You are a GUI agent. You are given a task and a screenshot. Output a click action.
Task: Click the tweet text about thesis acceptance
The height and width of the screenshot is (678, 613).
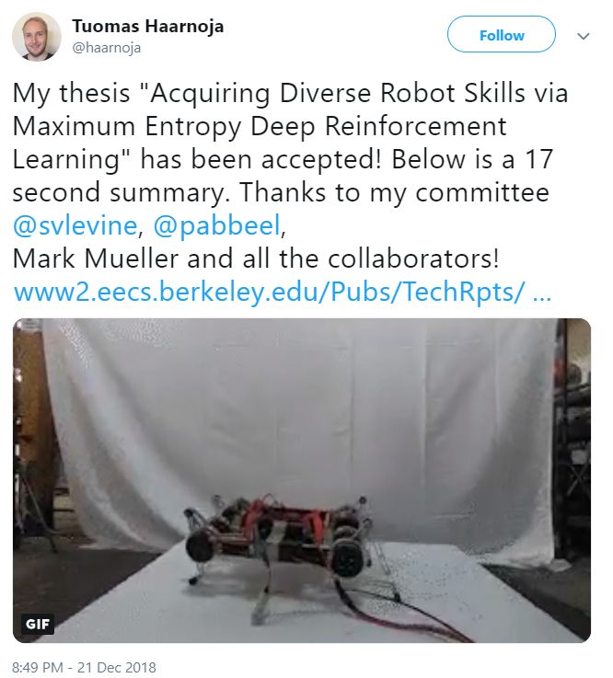click(290, 175)
